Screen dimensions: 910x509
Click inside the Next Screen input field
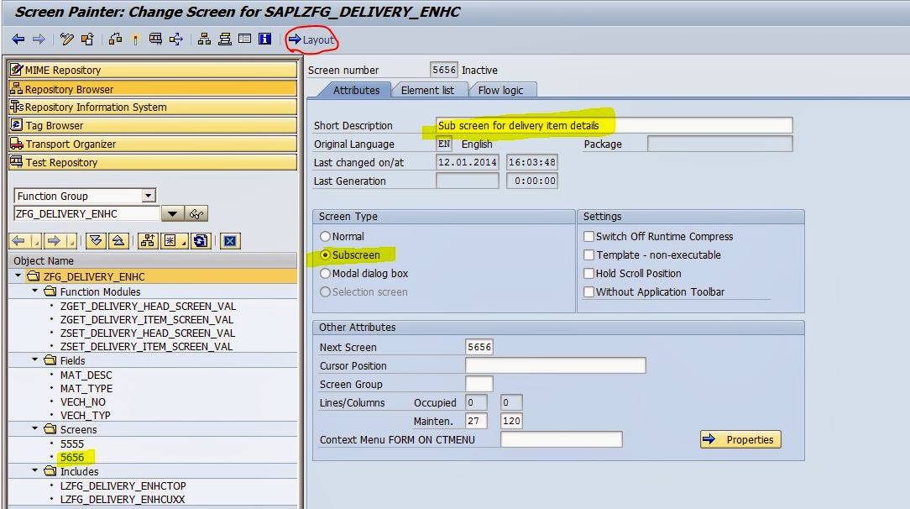tap(479, 347)
